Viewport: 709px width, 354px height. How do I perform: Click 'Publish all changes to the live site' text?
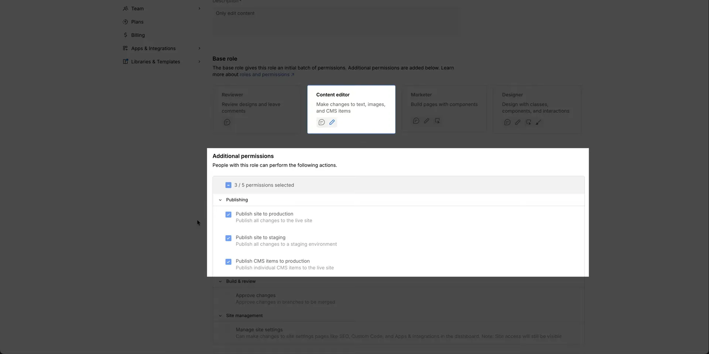pyautogui.click(x=274, y=221)
